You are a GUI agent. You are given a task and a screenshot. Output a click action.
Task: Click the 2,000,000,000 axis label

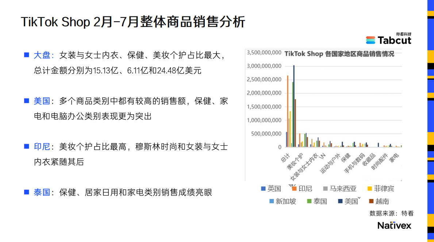(x=264, y=93)
